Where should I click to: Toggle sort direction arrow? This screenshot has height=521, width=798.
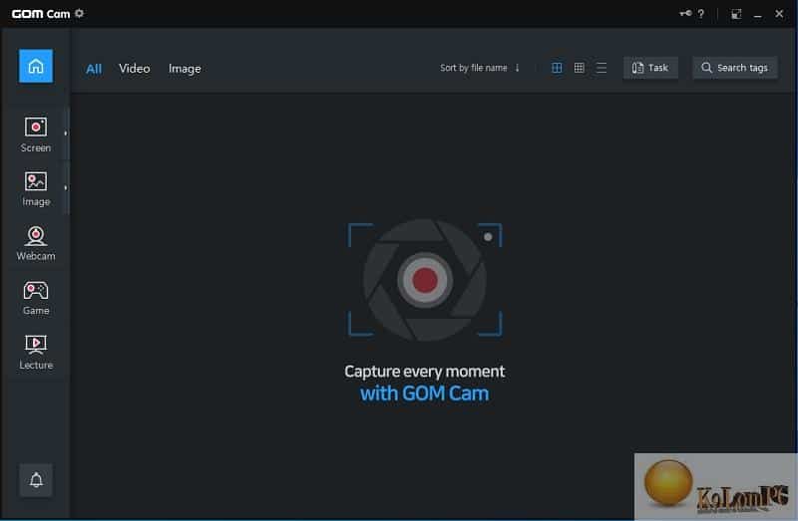click(517, 68)
